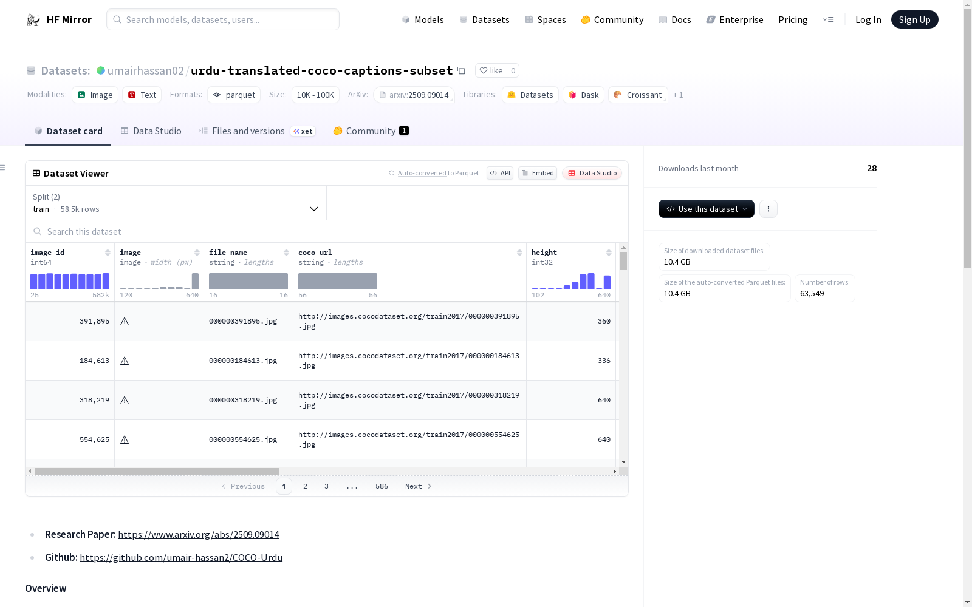Click the sidebar toggle lines icon at left edge
This screenshot has width=972, height=607.
(x=3, y=168)
